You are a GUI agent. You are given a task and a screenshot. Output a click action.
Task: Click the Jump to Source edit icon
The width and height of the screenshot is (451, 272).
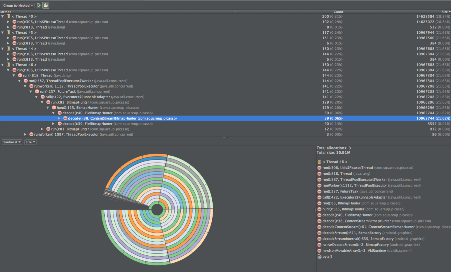(x=39, y=6)
